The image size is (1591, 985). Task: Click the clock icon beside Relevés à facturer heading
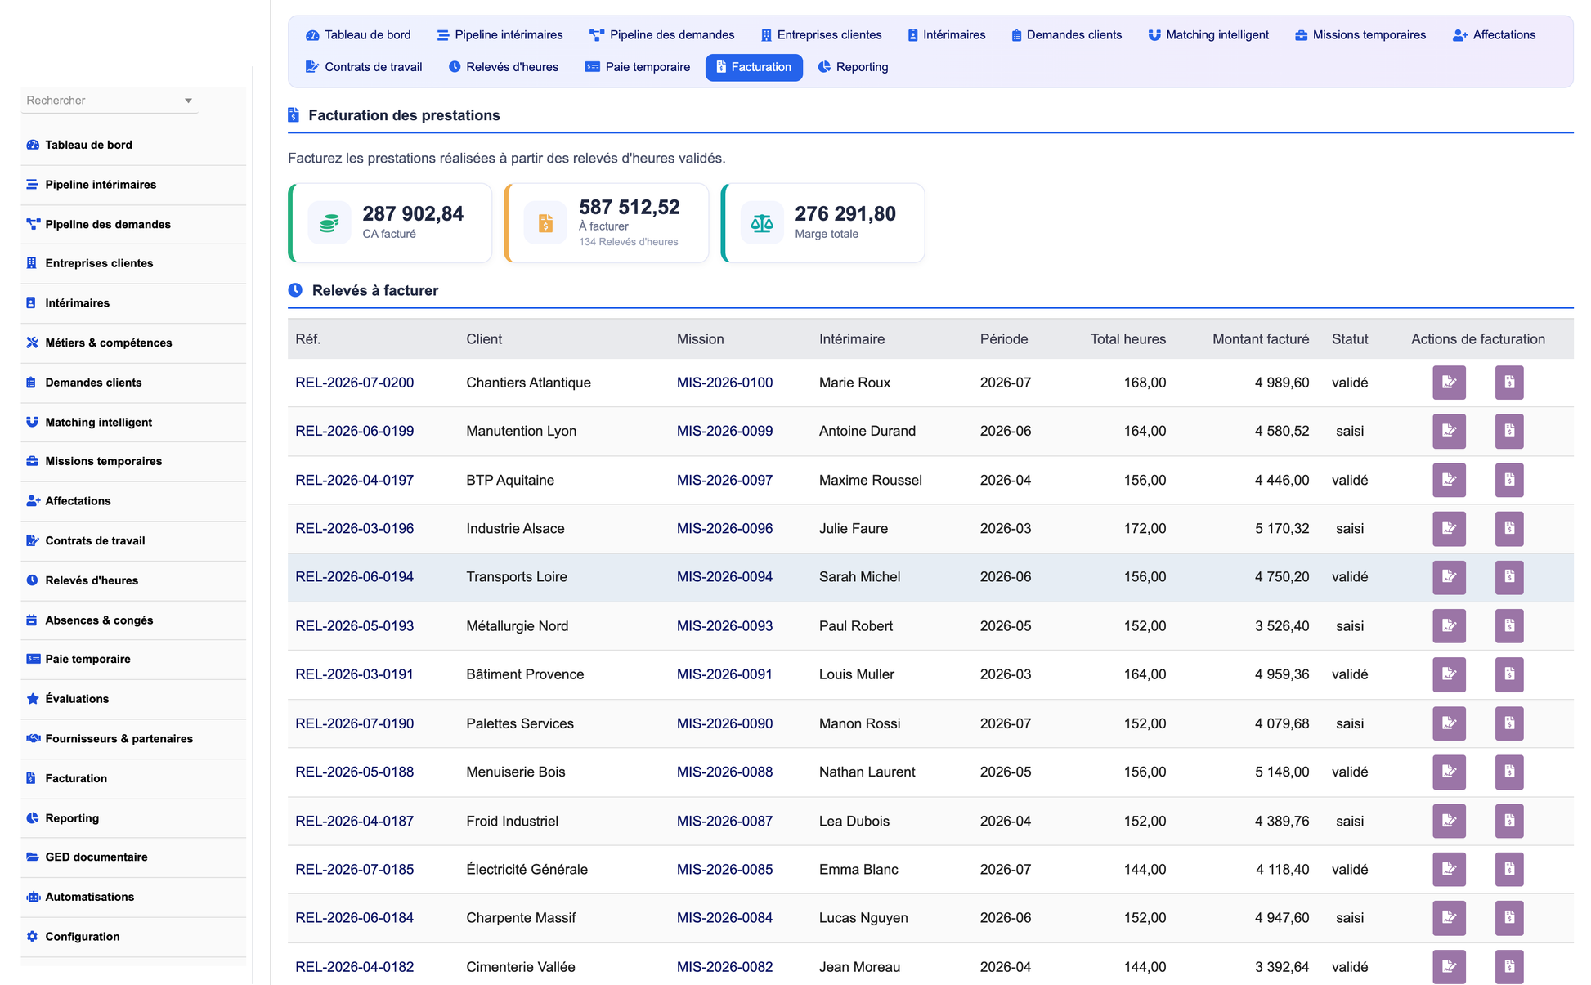click(x=295, y=290)
